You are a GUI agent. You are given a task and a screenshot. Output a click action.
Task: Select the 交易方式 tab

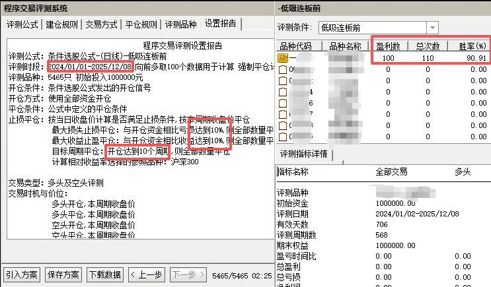pos(101,24)
